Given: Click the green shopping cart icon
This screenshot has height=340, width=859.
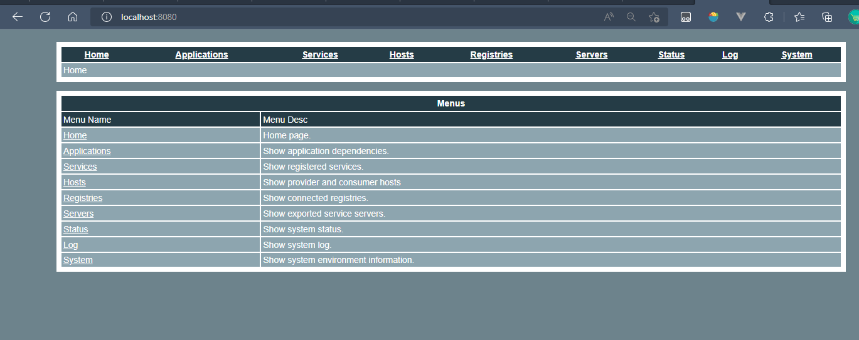Looking at the screenshot, I should [x=853, y=17].
